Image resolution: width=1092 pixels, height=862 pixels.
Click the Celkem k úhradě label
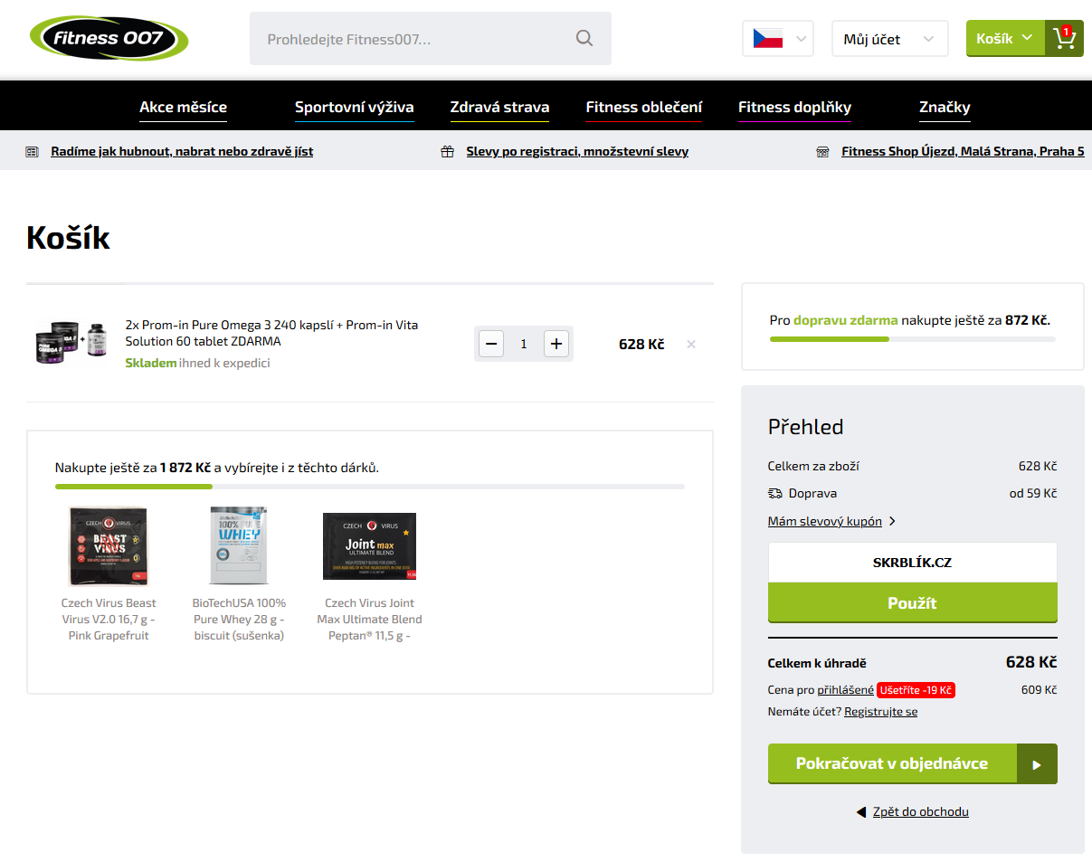click(x=817, y=663)
